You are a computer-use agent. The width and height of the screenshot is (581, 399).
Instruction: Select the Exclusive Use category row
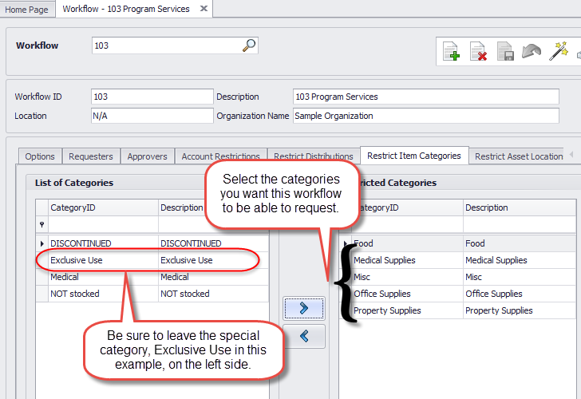pyautogui.click(x=77, y=260)
